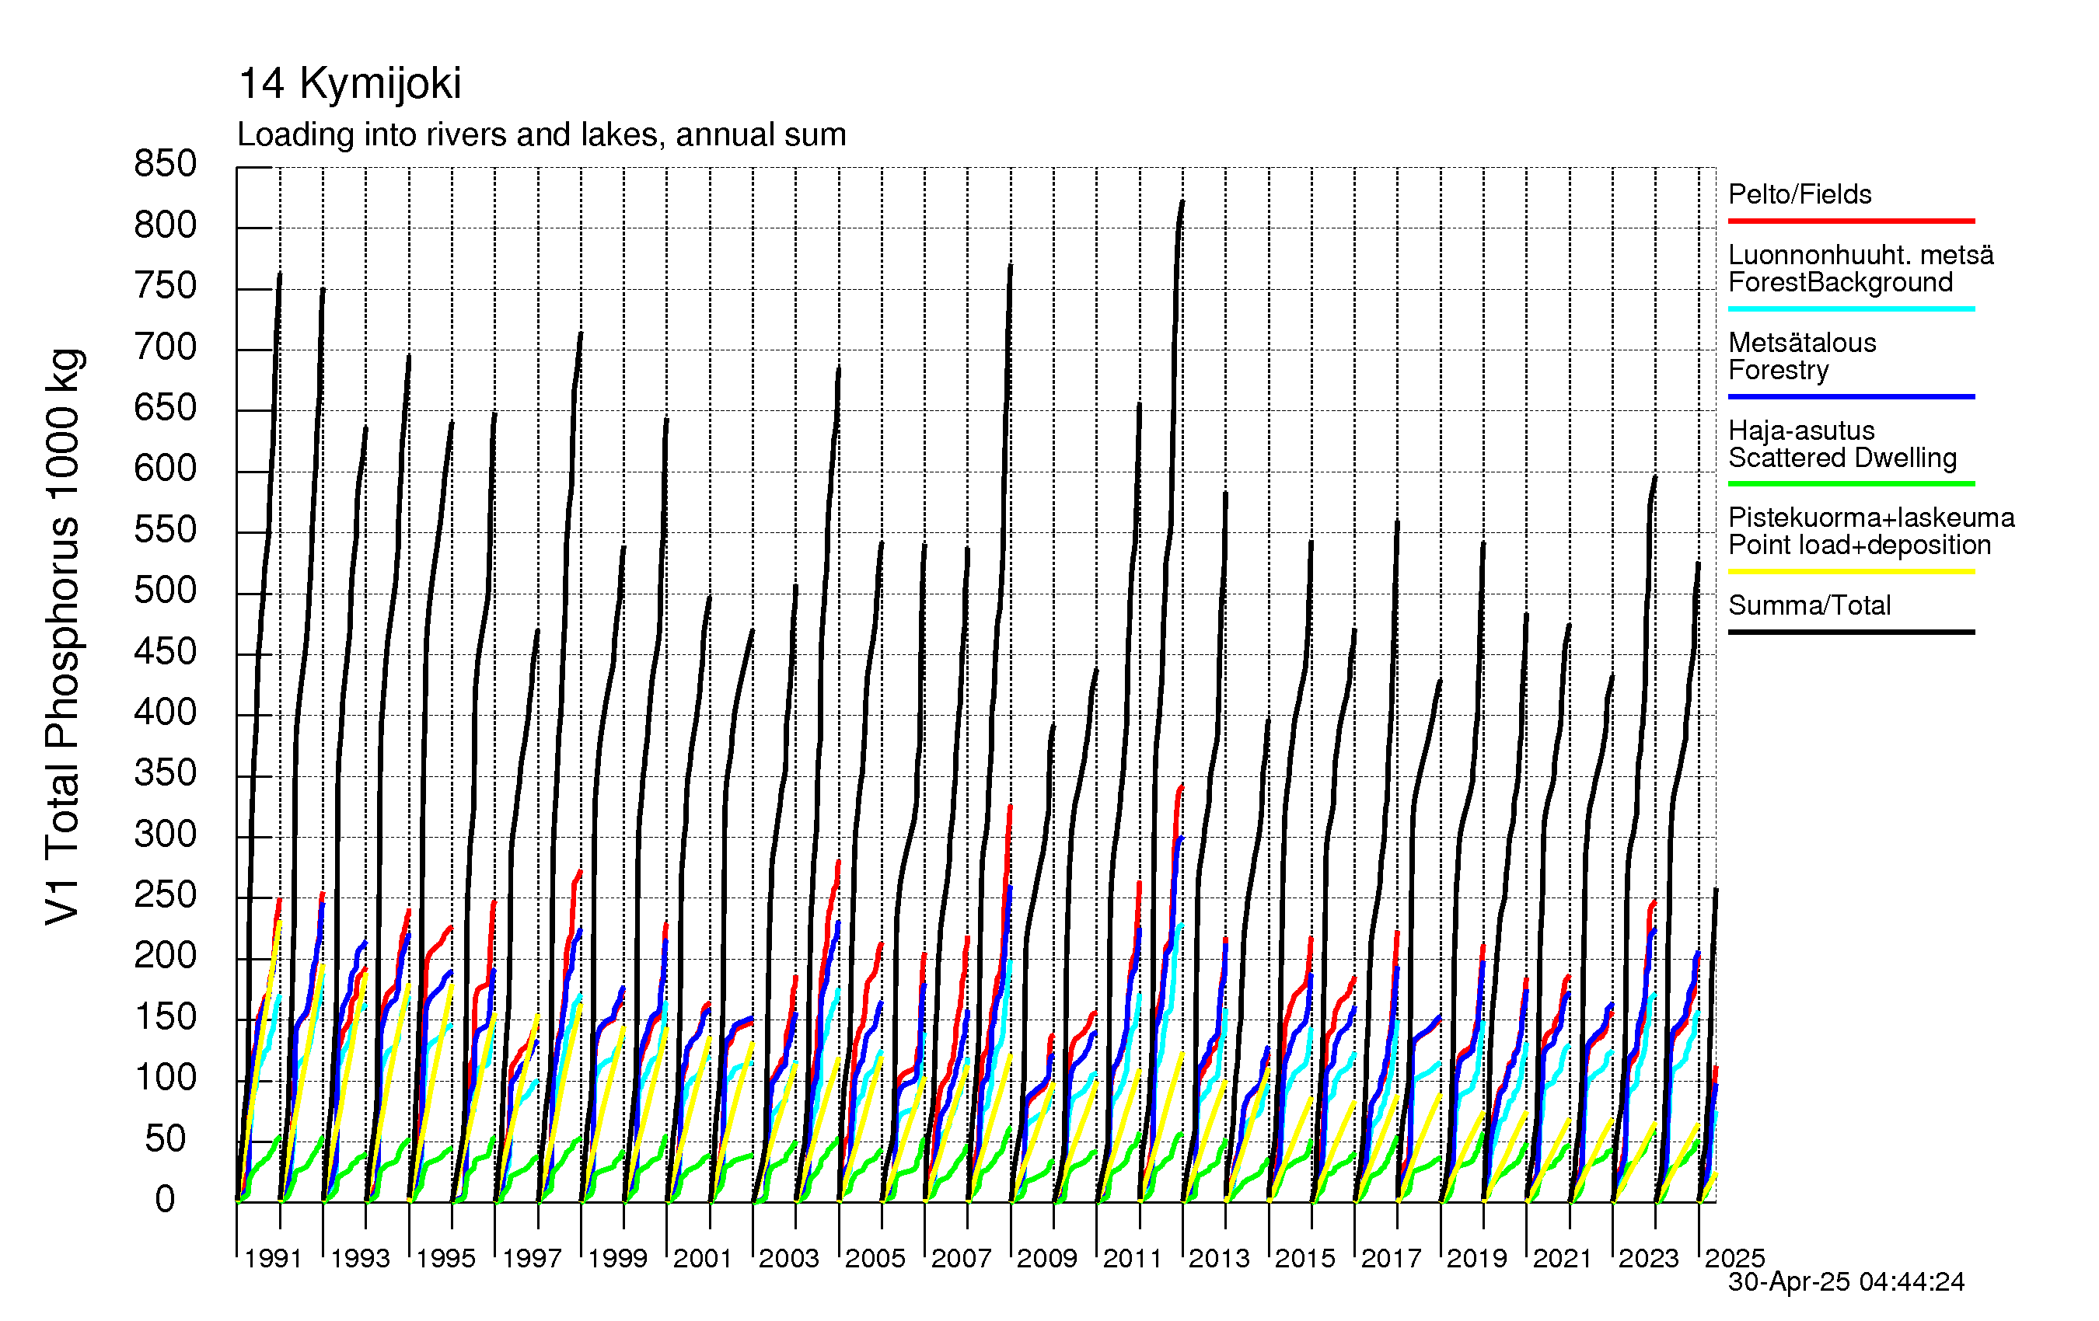
Task: Click the y-axis value 0
Action: [165, 1200]
